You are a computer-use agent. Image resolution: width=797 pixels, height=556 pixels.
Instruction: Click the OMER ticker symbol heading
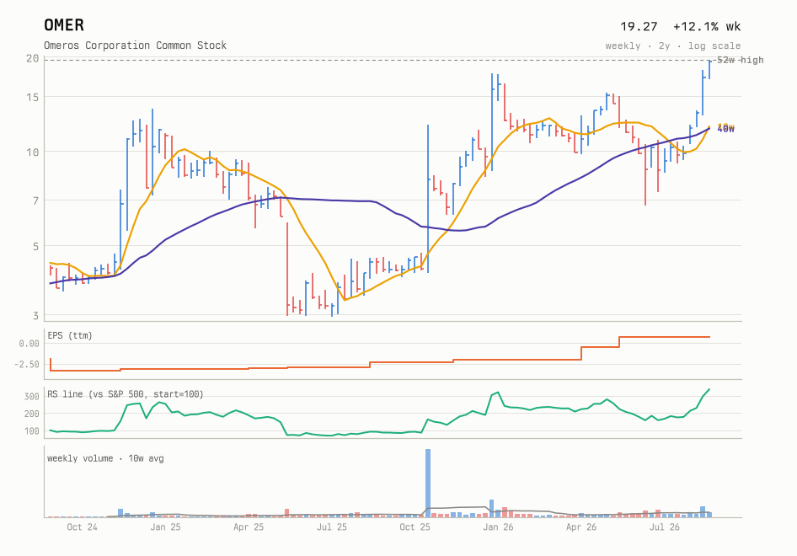point(64,25)
